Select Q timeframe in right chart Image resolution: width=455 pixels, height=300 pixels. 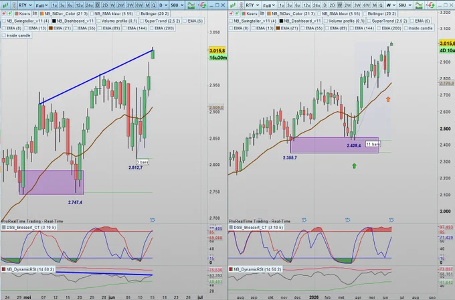(381, 5)
